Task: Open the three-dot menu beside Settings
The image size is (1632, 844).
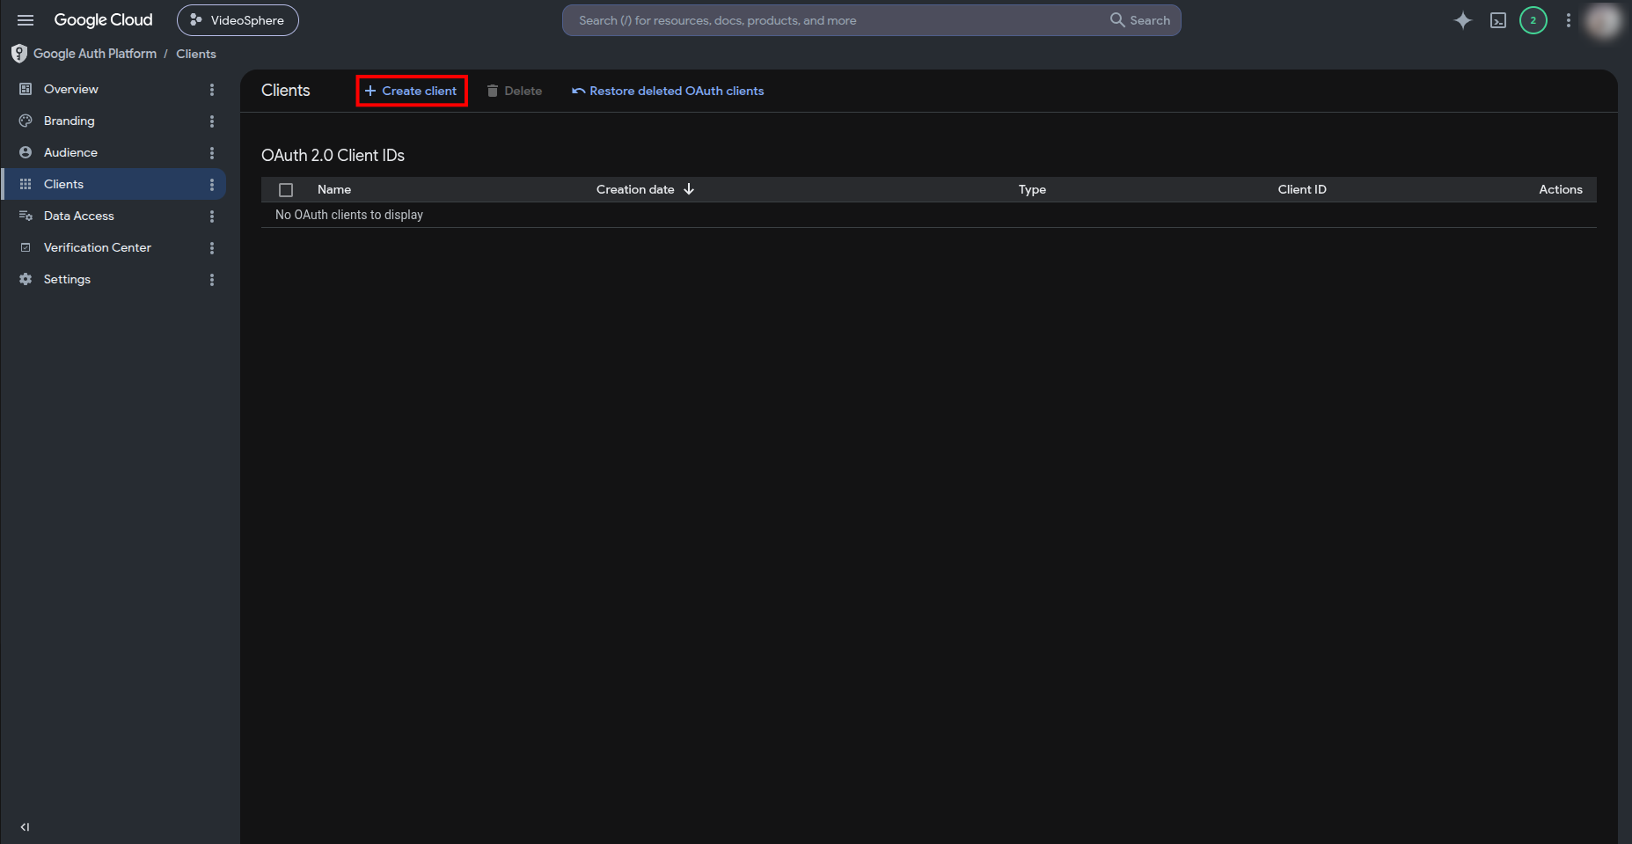Action: pos(212,280)
